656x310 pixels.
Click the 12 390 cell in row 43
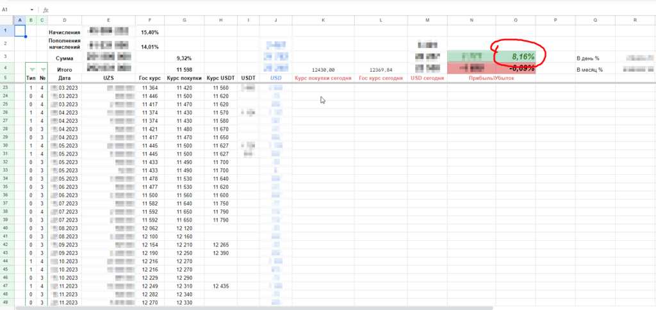tap(221, 253)
